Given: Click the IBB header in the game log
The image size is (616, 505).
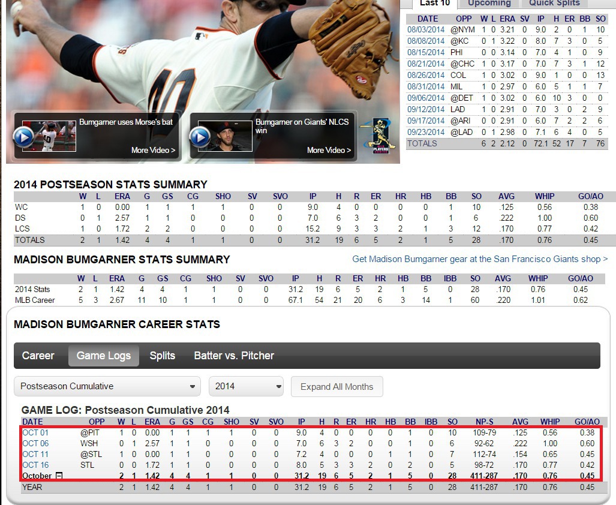Looking at the screenshot, I should [431, 422].
